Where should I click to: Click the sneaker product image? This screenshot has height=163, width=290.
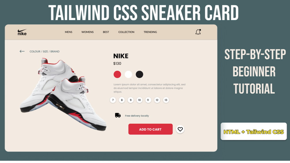point(63,94)
